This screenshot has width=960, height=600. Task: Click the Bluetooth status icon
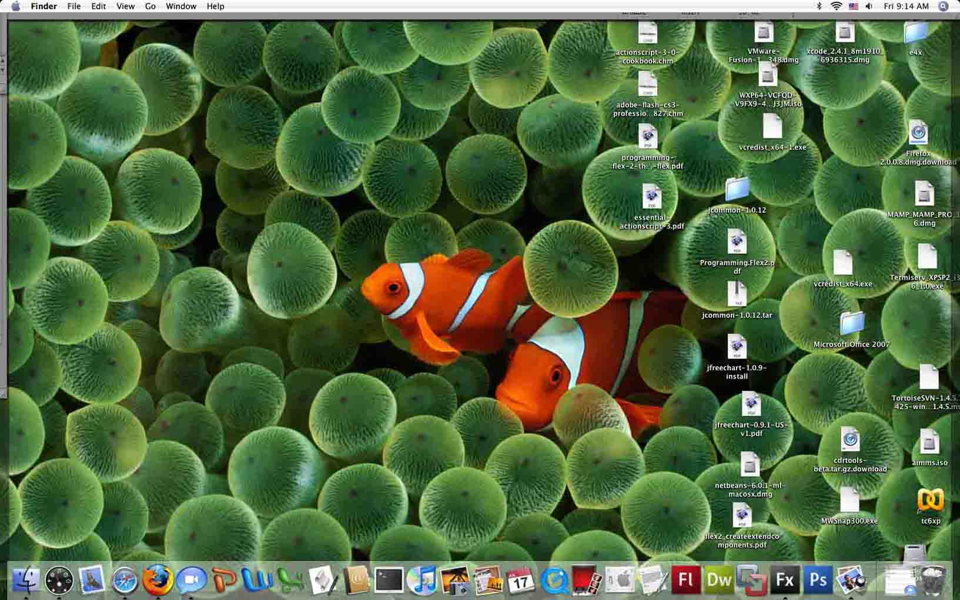[x=819, y=6]
